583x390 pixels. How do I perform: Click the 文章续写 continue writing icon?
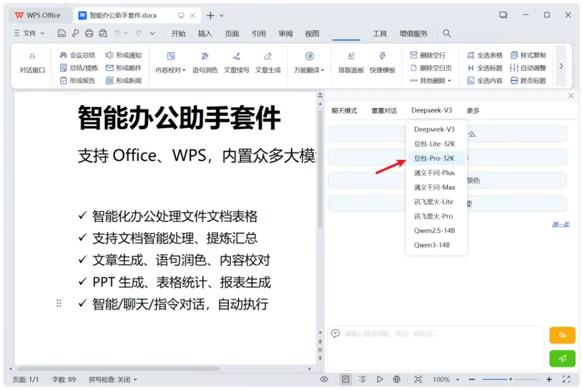click(x=236, y=56)
